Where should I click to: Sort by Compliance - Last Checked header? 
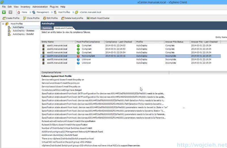point(120,42)
